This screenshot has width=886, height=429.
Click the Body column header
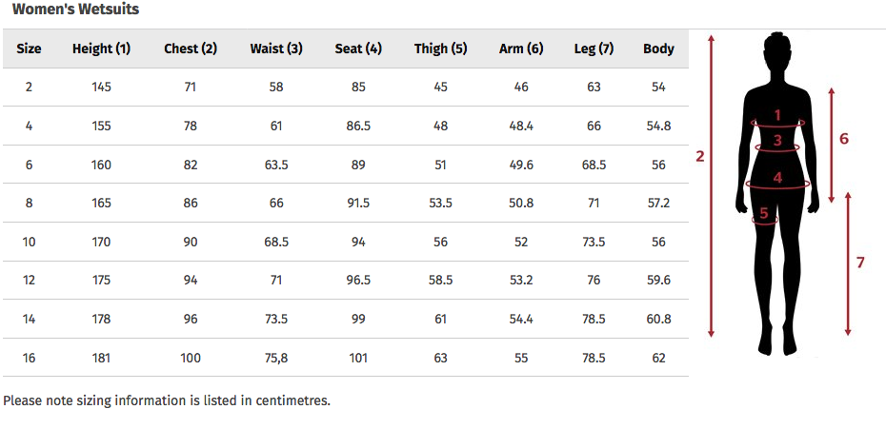[x=658, y=49]
